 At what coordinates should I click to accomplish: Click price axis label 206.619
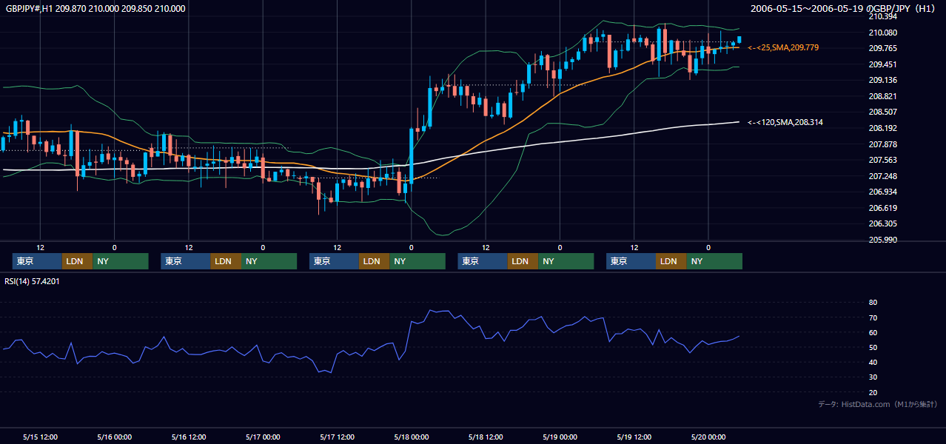pyautogui.click(x=882, y=208)
